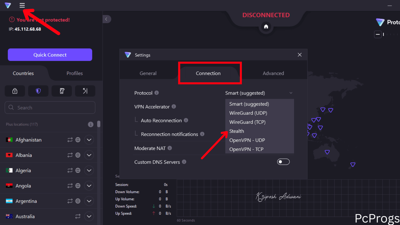Click the country list scrollbar
400x225 pixels.
(x=99, y=124)
